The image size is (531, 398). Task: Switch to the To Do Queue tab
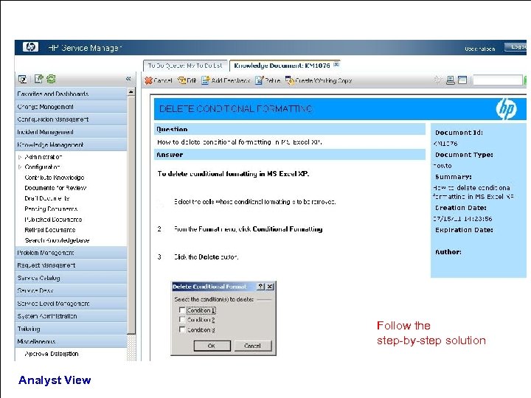[x=185, y=66]
